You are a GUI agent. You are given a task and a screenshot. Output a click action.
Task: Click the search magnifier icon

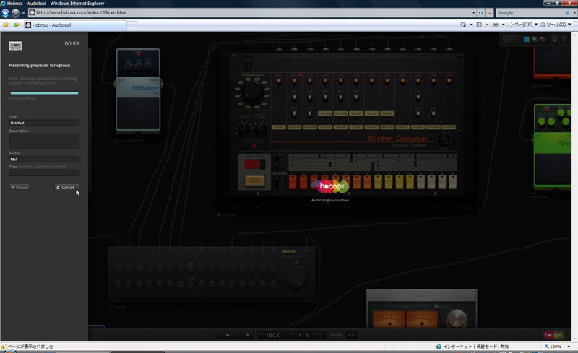(567, 12)
